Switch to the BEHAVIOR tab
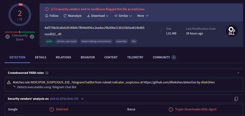This screenshot has height=116, width=245. coord(88,57)
